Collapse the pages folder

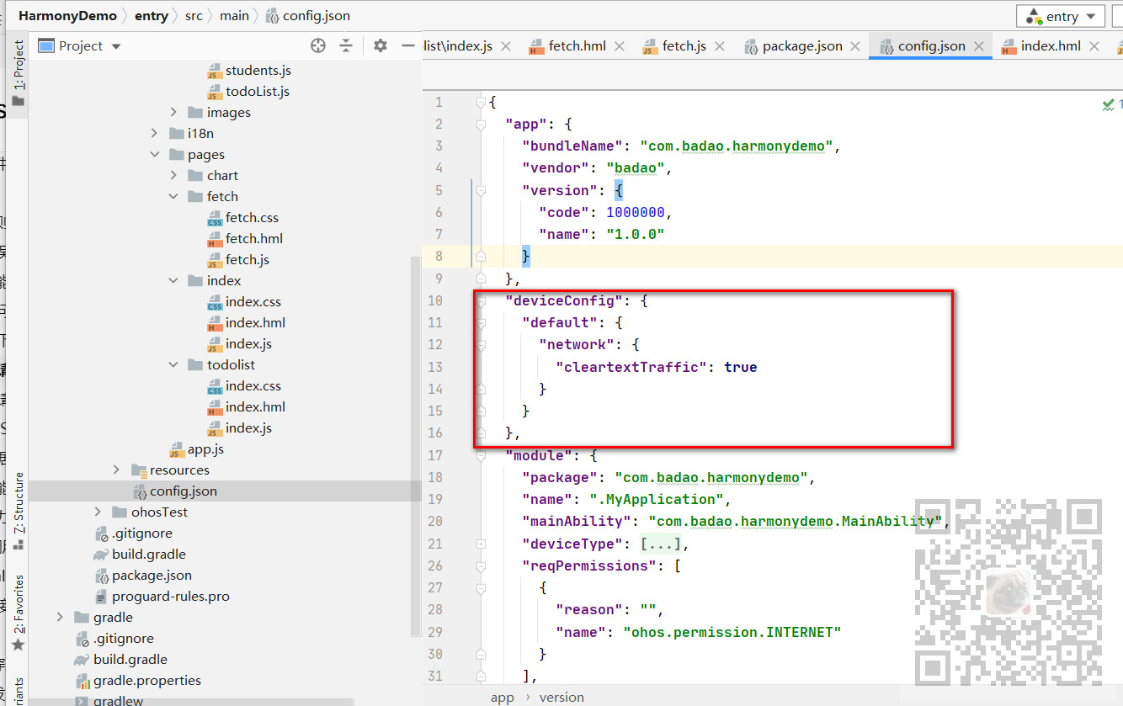click(154, 154)
